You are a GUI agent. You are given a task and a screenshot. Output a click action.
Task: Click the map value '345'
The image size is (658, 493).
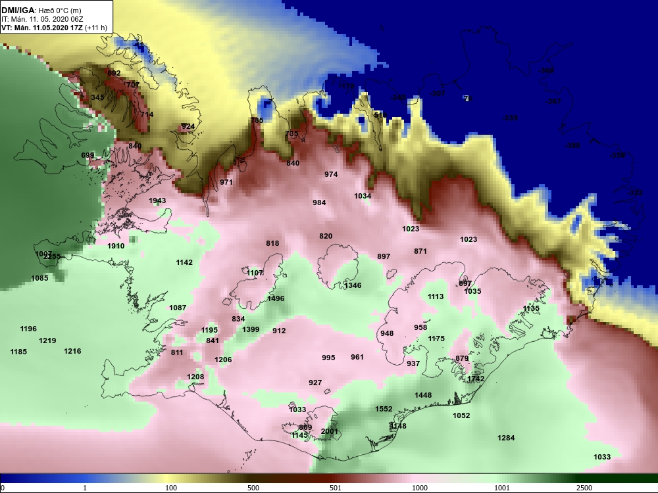97,97
